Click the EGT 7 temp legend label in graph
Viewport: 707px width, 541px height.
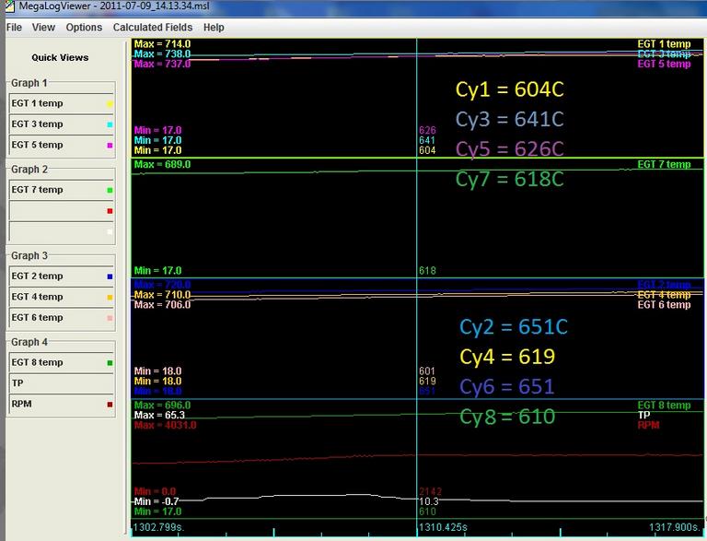click(x=664, y=164)
